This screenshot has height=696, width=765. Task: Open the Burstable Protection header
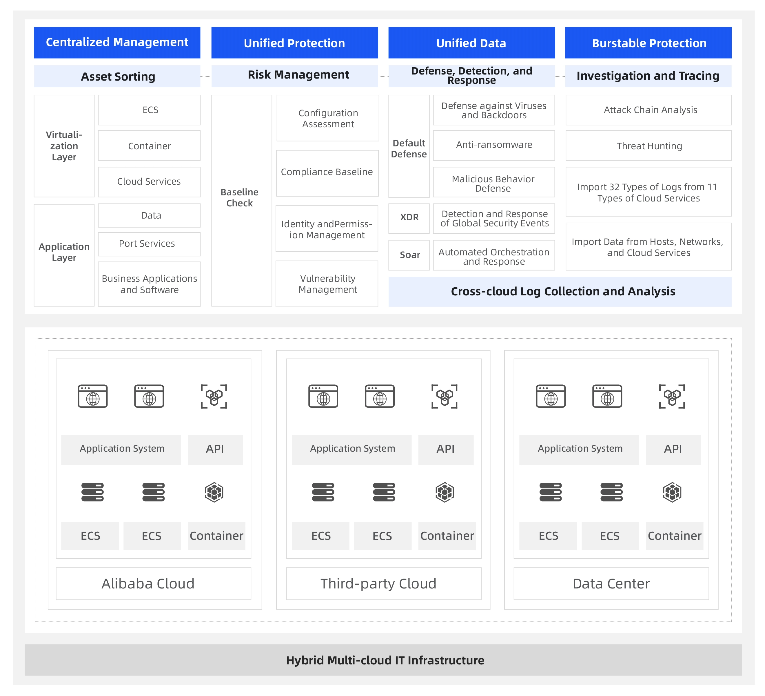coord(648,43)
